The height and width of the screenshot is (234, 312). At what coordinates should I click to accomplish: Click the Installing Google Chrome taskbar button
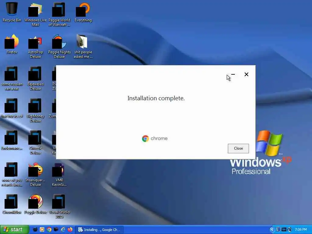click(99, 230)
